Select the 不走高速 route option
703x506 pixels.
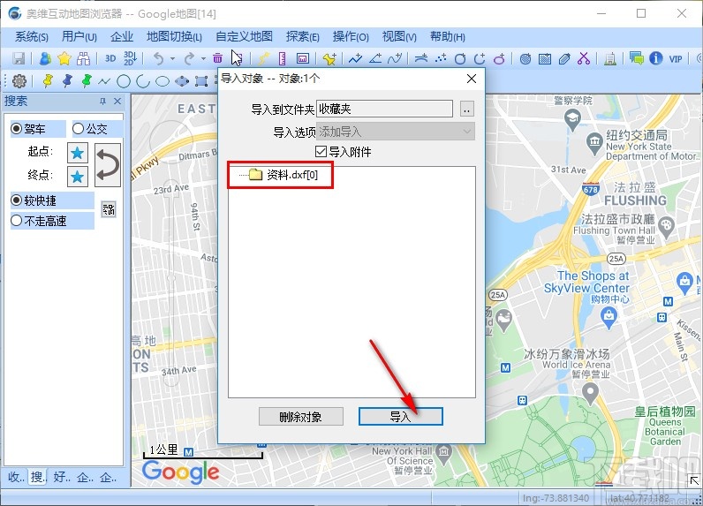click(17, 221)
